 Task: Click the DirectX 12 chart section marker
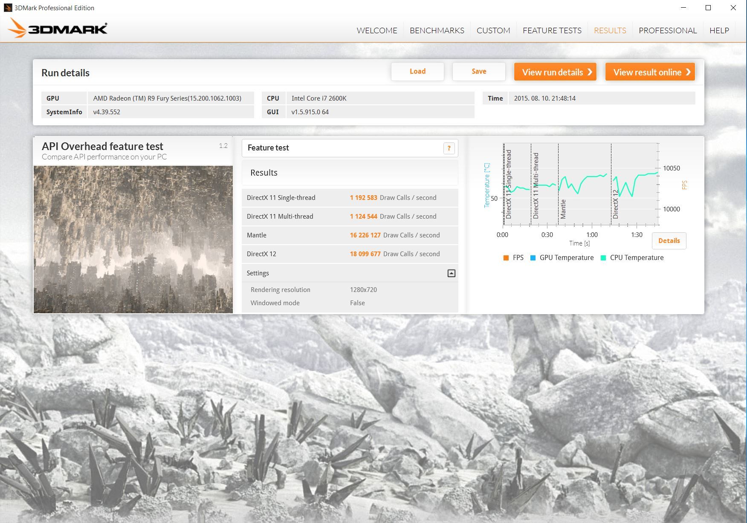pyautogui.click(x=616, y=204)
